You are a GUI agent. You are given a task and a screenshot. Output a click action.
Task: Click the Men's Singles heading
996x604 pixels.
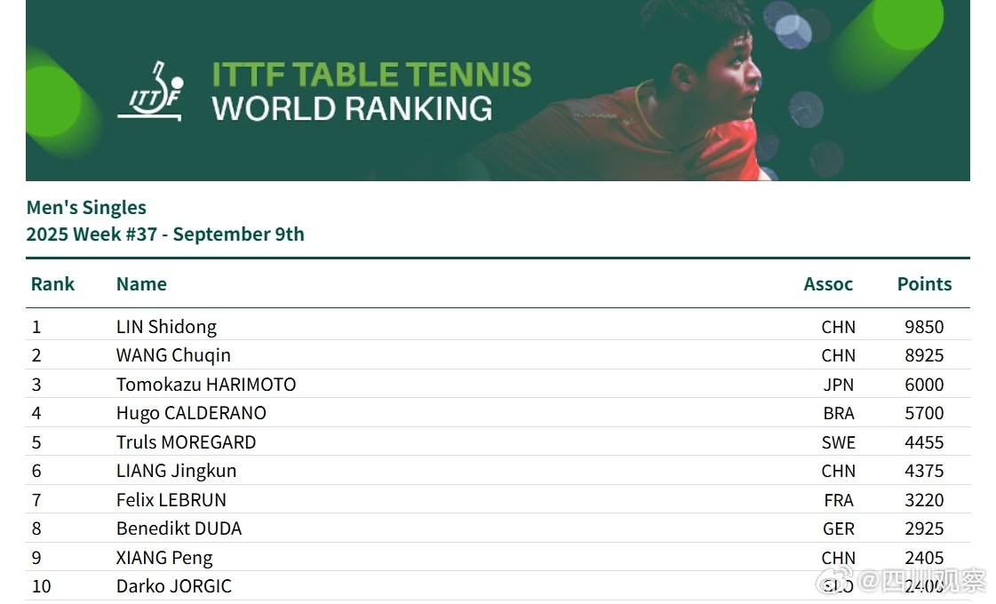click(86, 208)
